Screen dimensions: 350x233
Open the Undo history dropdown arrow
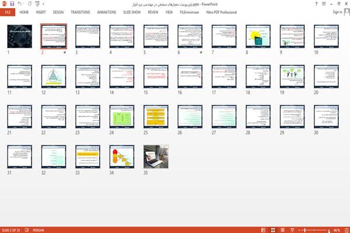point(24,4)
